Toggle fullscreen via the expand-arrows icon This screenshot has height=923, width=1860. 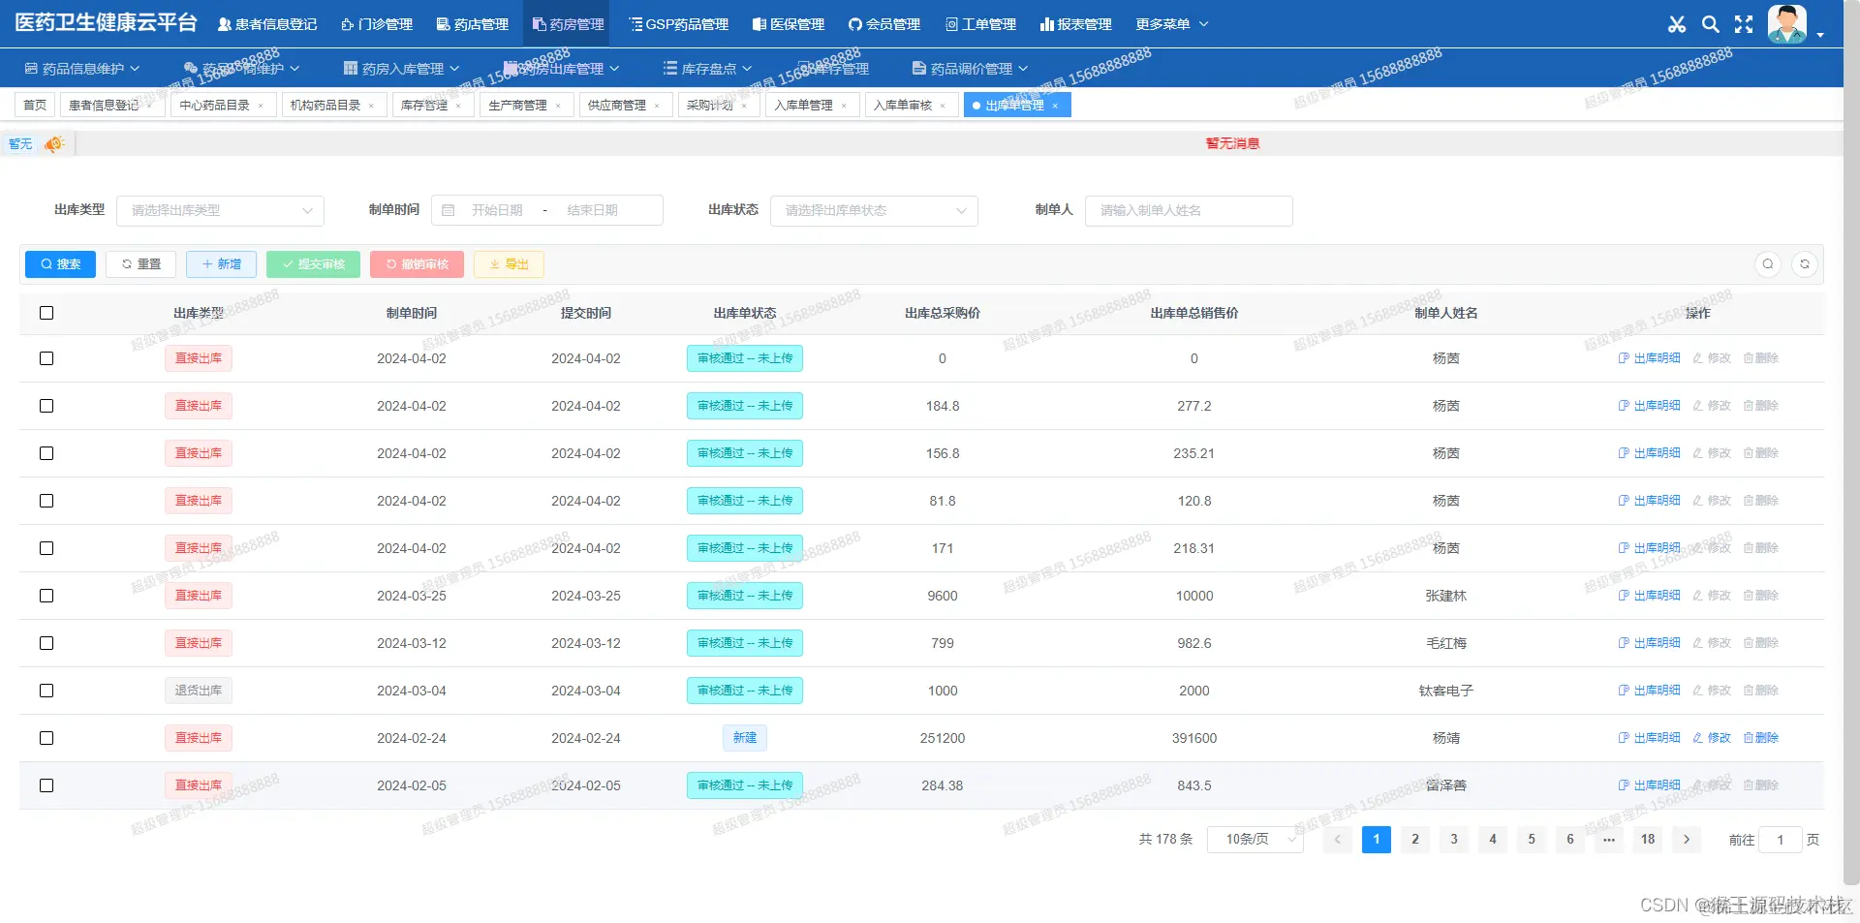tap(1743, 24)
